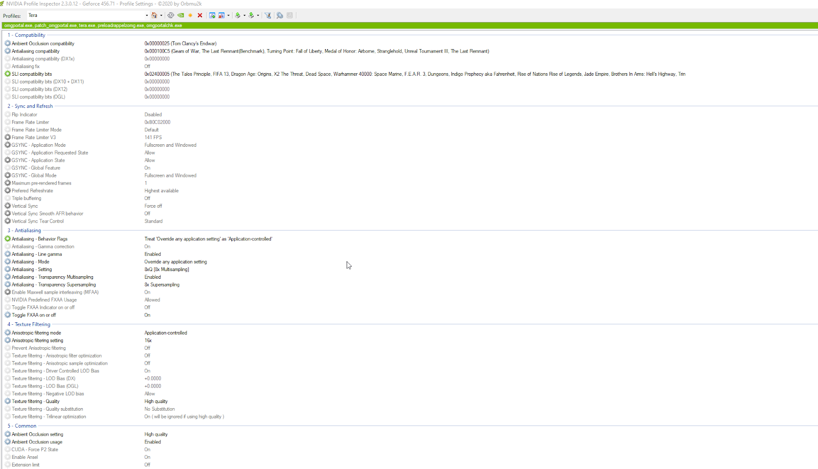
Task: Select the 141 FPS value
Action: (x=153, y=138)
